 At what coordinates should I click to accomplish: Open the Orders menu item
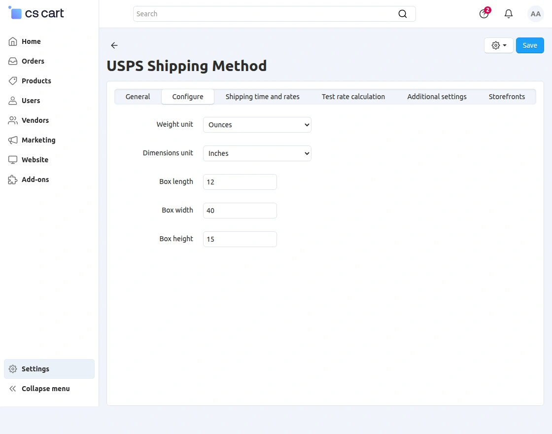(x=49, y=61)
